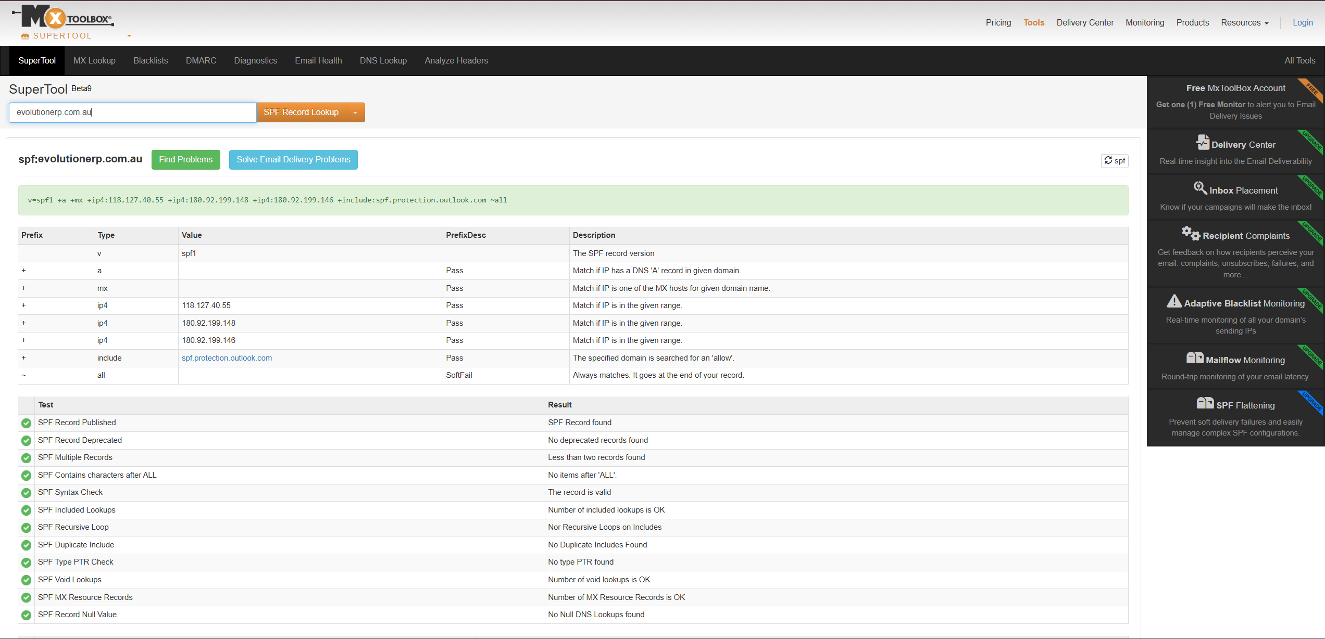Click the Delivery Center icon
The width and height of the screenshot is (1325, 639).
[1202, 142]
